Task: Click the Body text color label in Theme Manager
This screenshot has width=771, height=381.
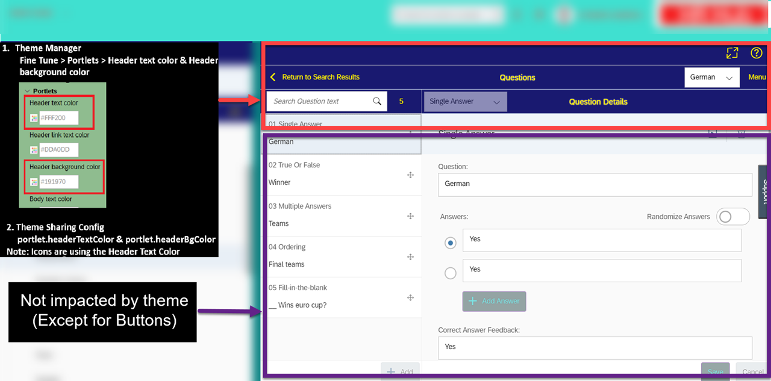Action: point(51,199)
